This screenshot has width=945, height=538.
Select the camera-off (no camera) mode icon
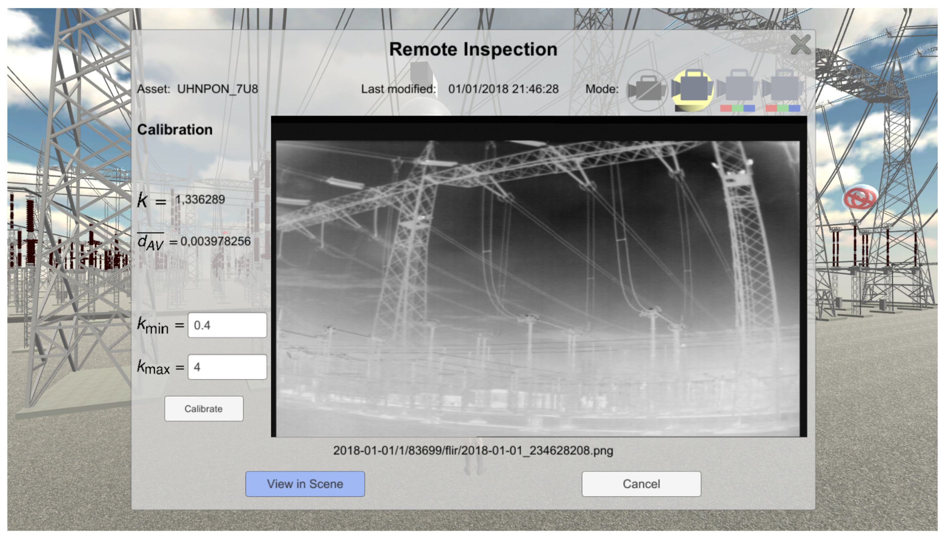pyautogui.click(x=647, y=90)
